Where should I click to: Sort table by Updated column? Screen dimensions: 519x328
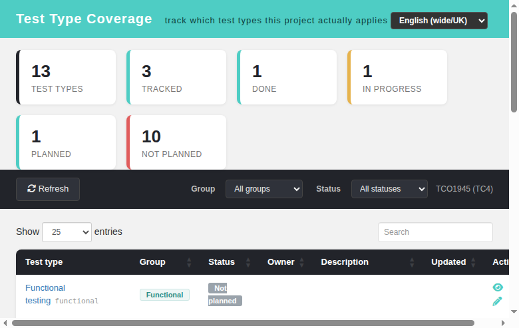(x=453, y=262)
